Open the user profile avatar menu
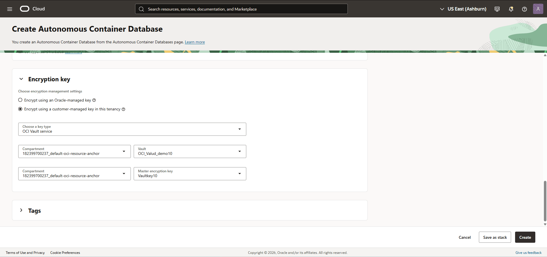Image resolution: width=547 pixels, height=257 pixels. (538, 9)
